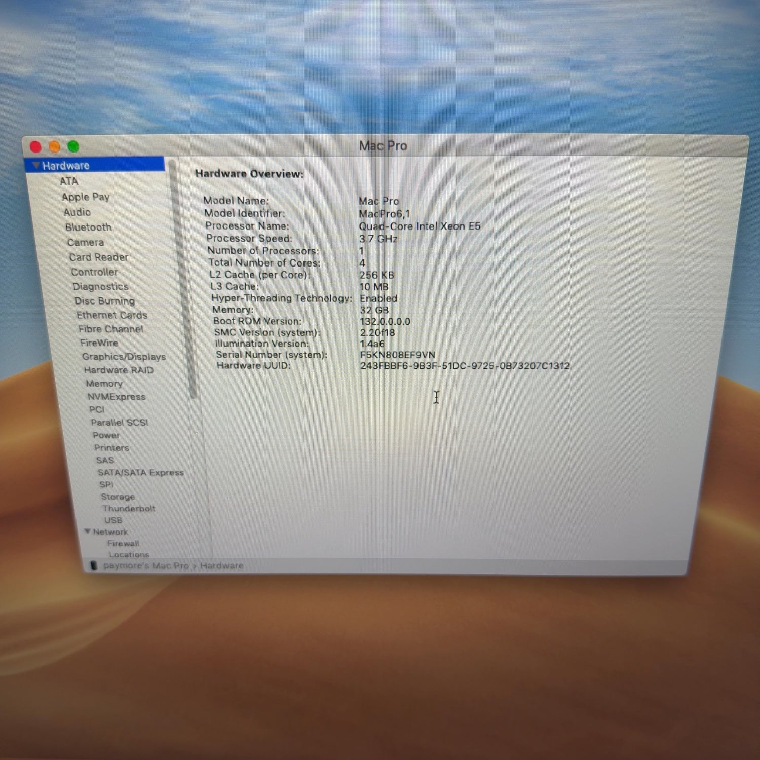The image size is (760, 760).
Task: Click the Boot ROM Version 132.0.0.0.0 value
Action: [385, 321]
